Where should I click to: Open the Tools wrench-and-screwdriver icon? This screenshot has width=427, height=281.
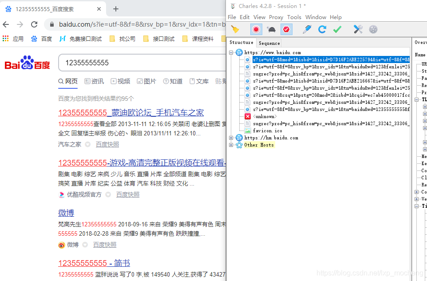point(358,29)
